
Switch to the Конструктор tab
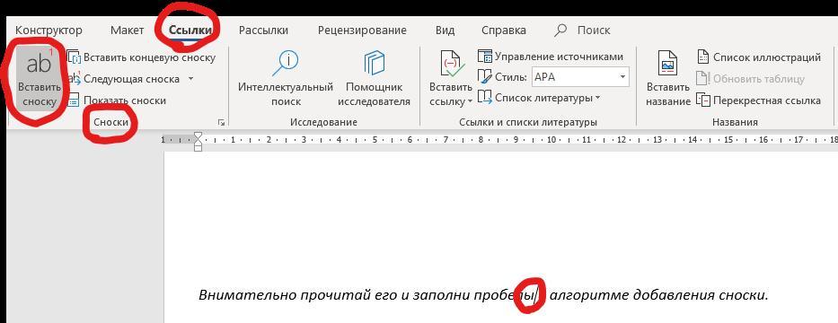pyautogui.click(x=49, y=31)
